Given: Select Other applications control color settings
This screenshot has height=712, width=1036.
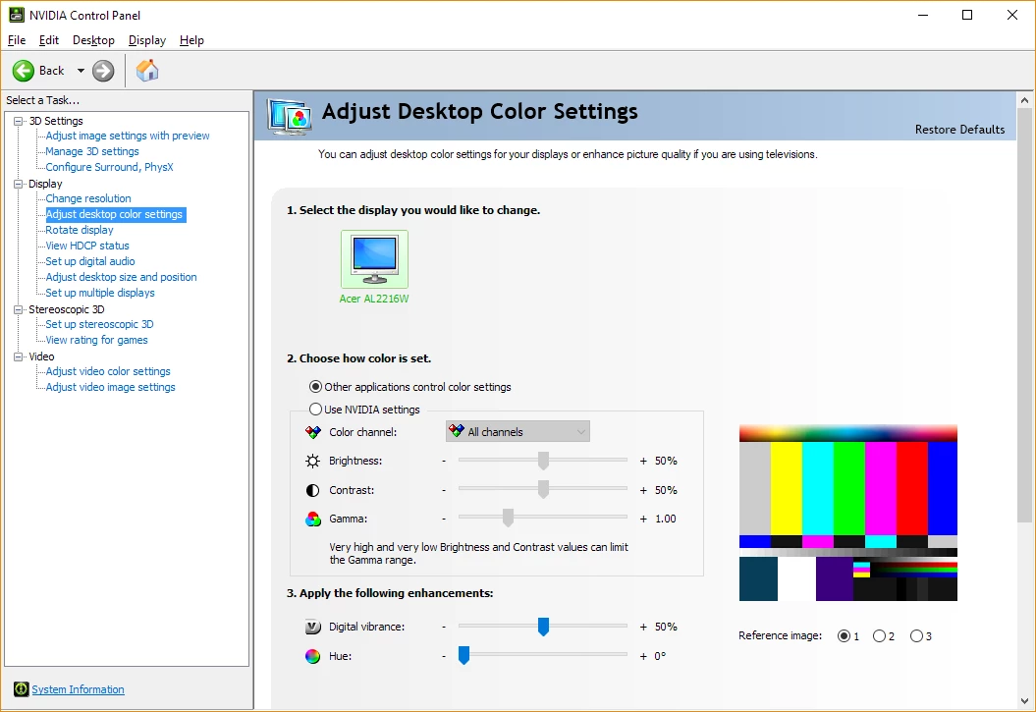Looking at the screenshot, I should tap(316, 386).
